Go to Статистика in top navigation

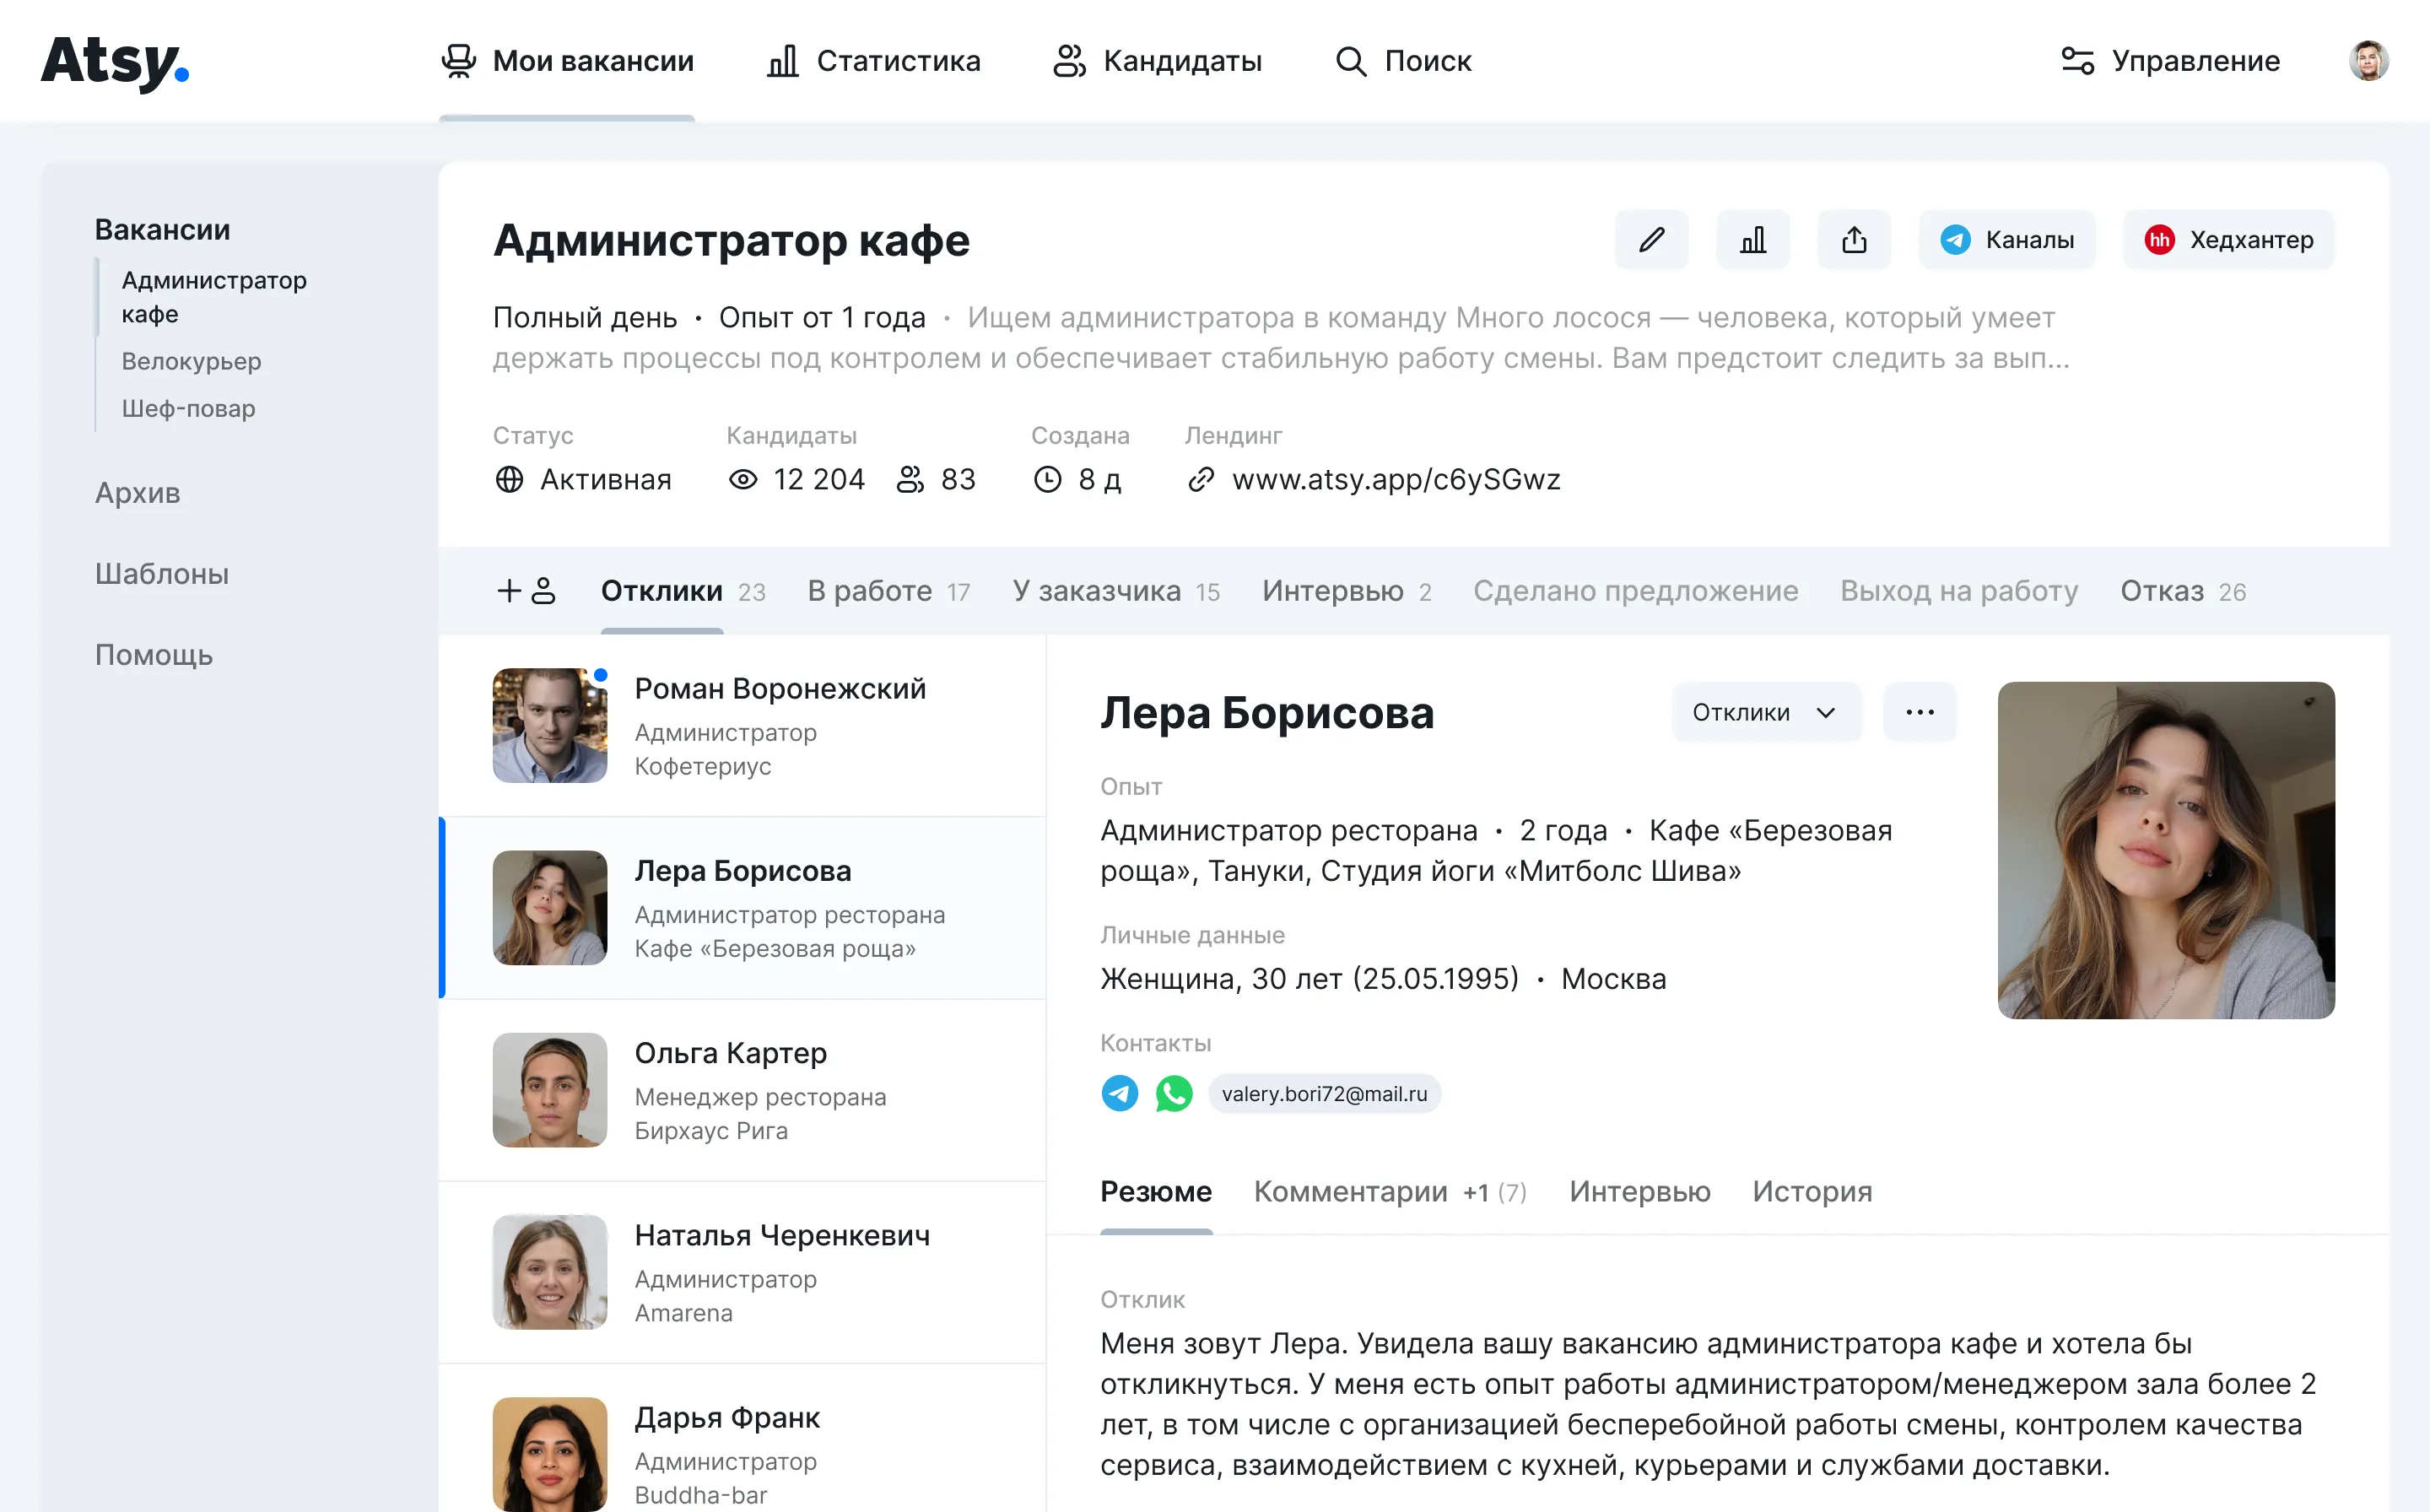tap(873, 61)
